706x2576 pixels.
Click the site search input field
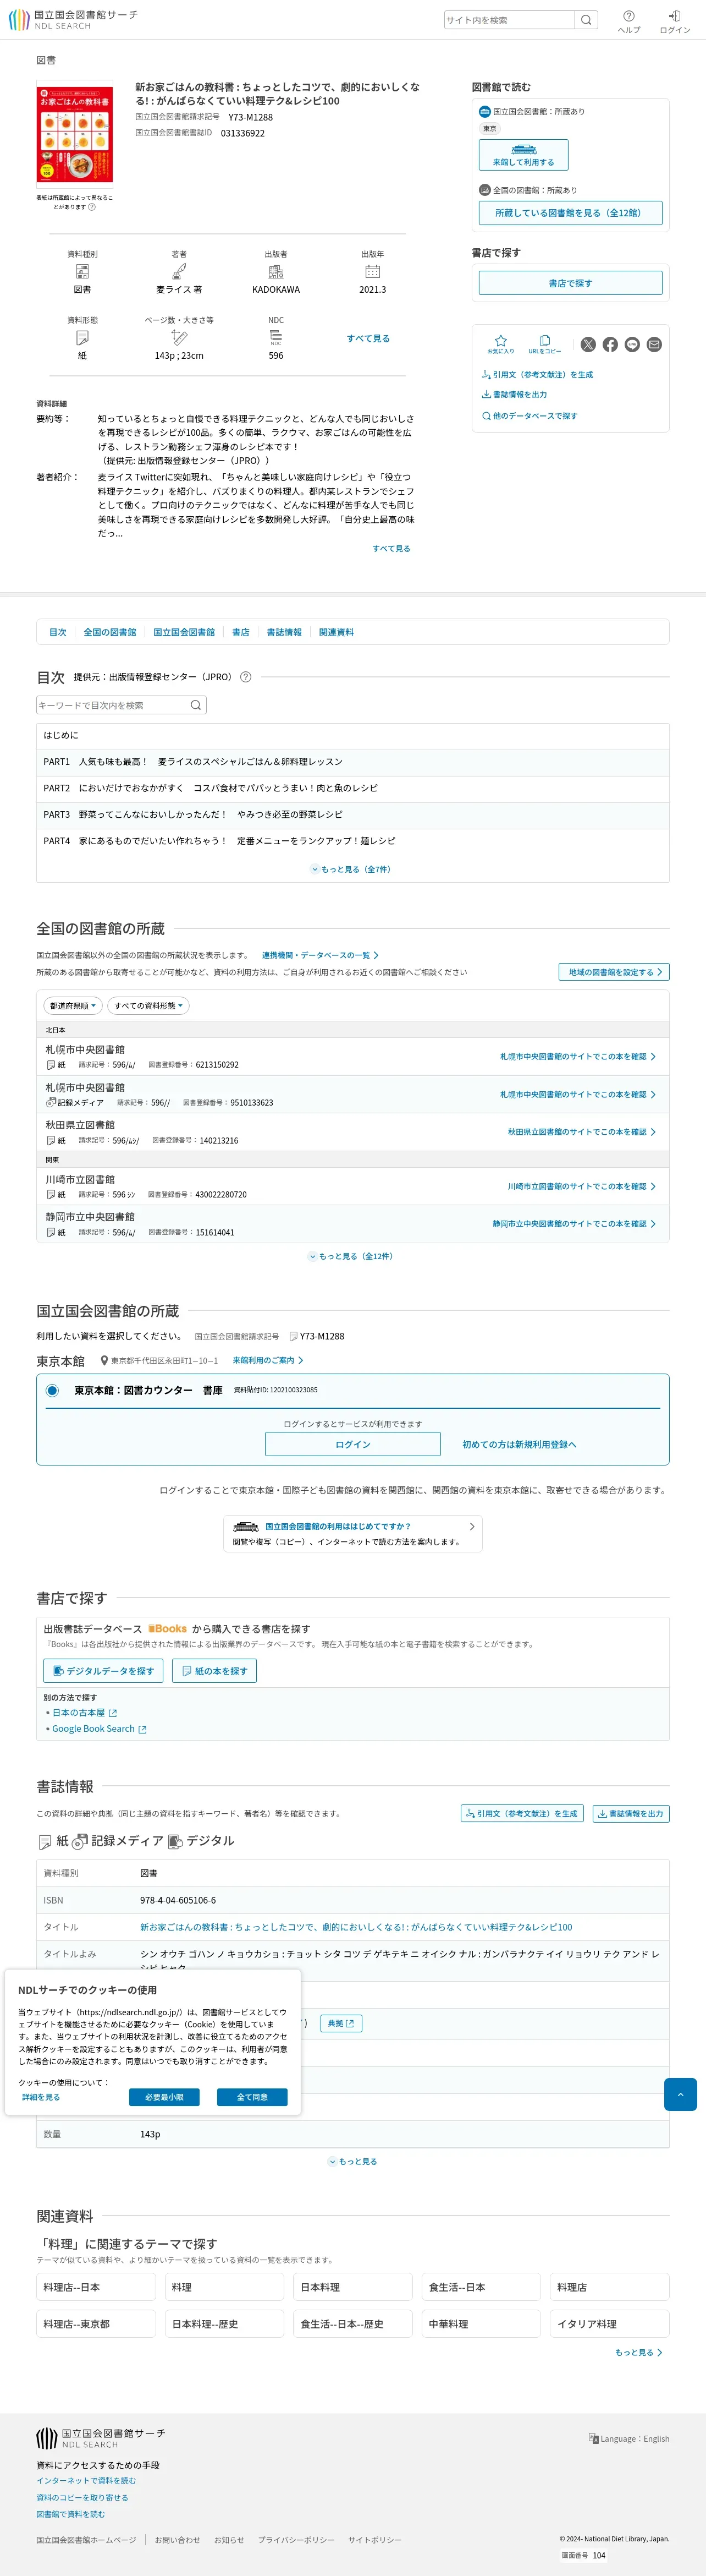pos(509,20)
